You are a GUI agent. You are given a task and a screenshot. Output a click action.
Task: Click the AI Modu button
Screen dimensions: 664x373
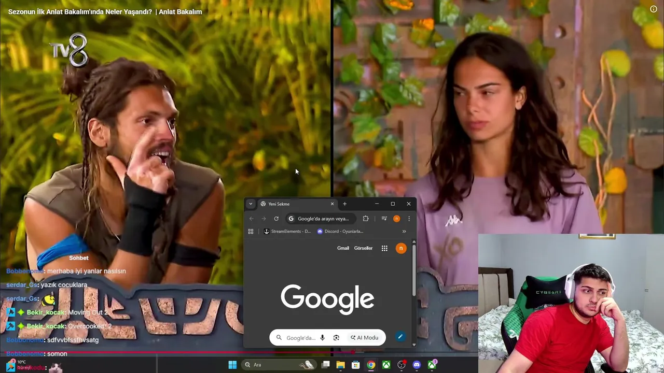365,338
